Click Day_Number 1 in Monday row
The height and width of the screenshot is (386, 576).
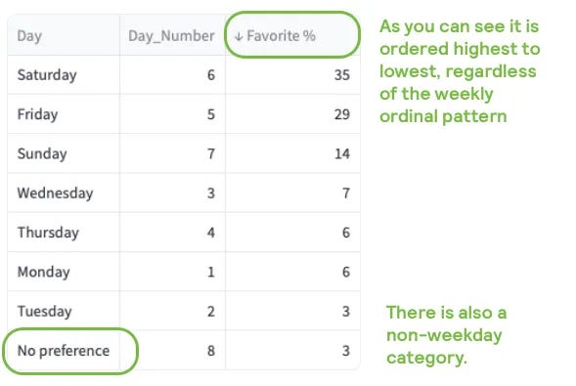point(211,272)
